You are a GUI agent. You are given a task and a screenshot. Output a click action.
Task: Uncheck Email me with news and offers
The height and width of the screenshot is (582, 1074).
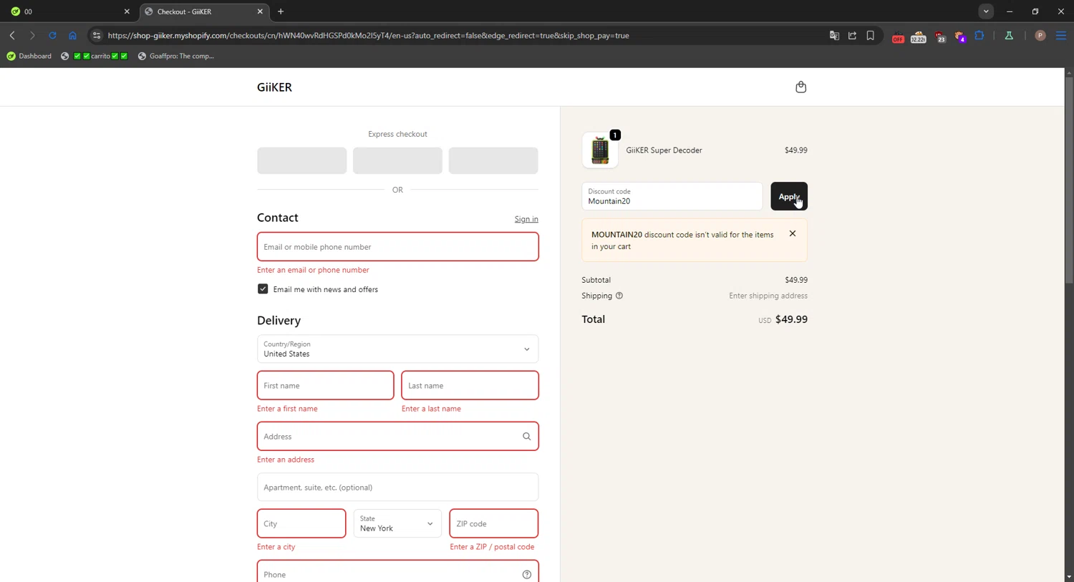click(263, 289)
